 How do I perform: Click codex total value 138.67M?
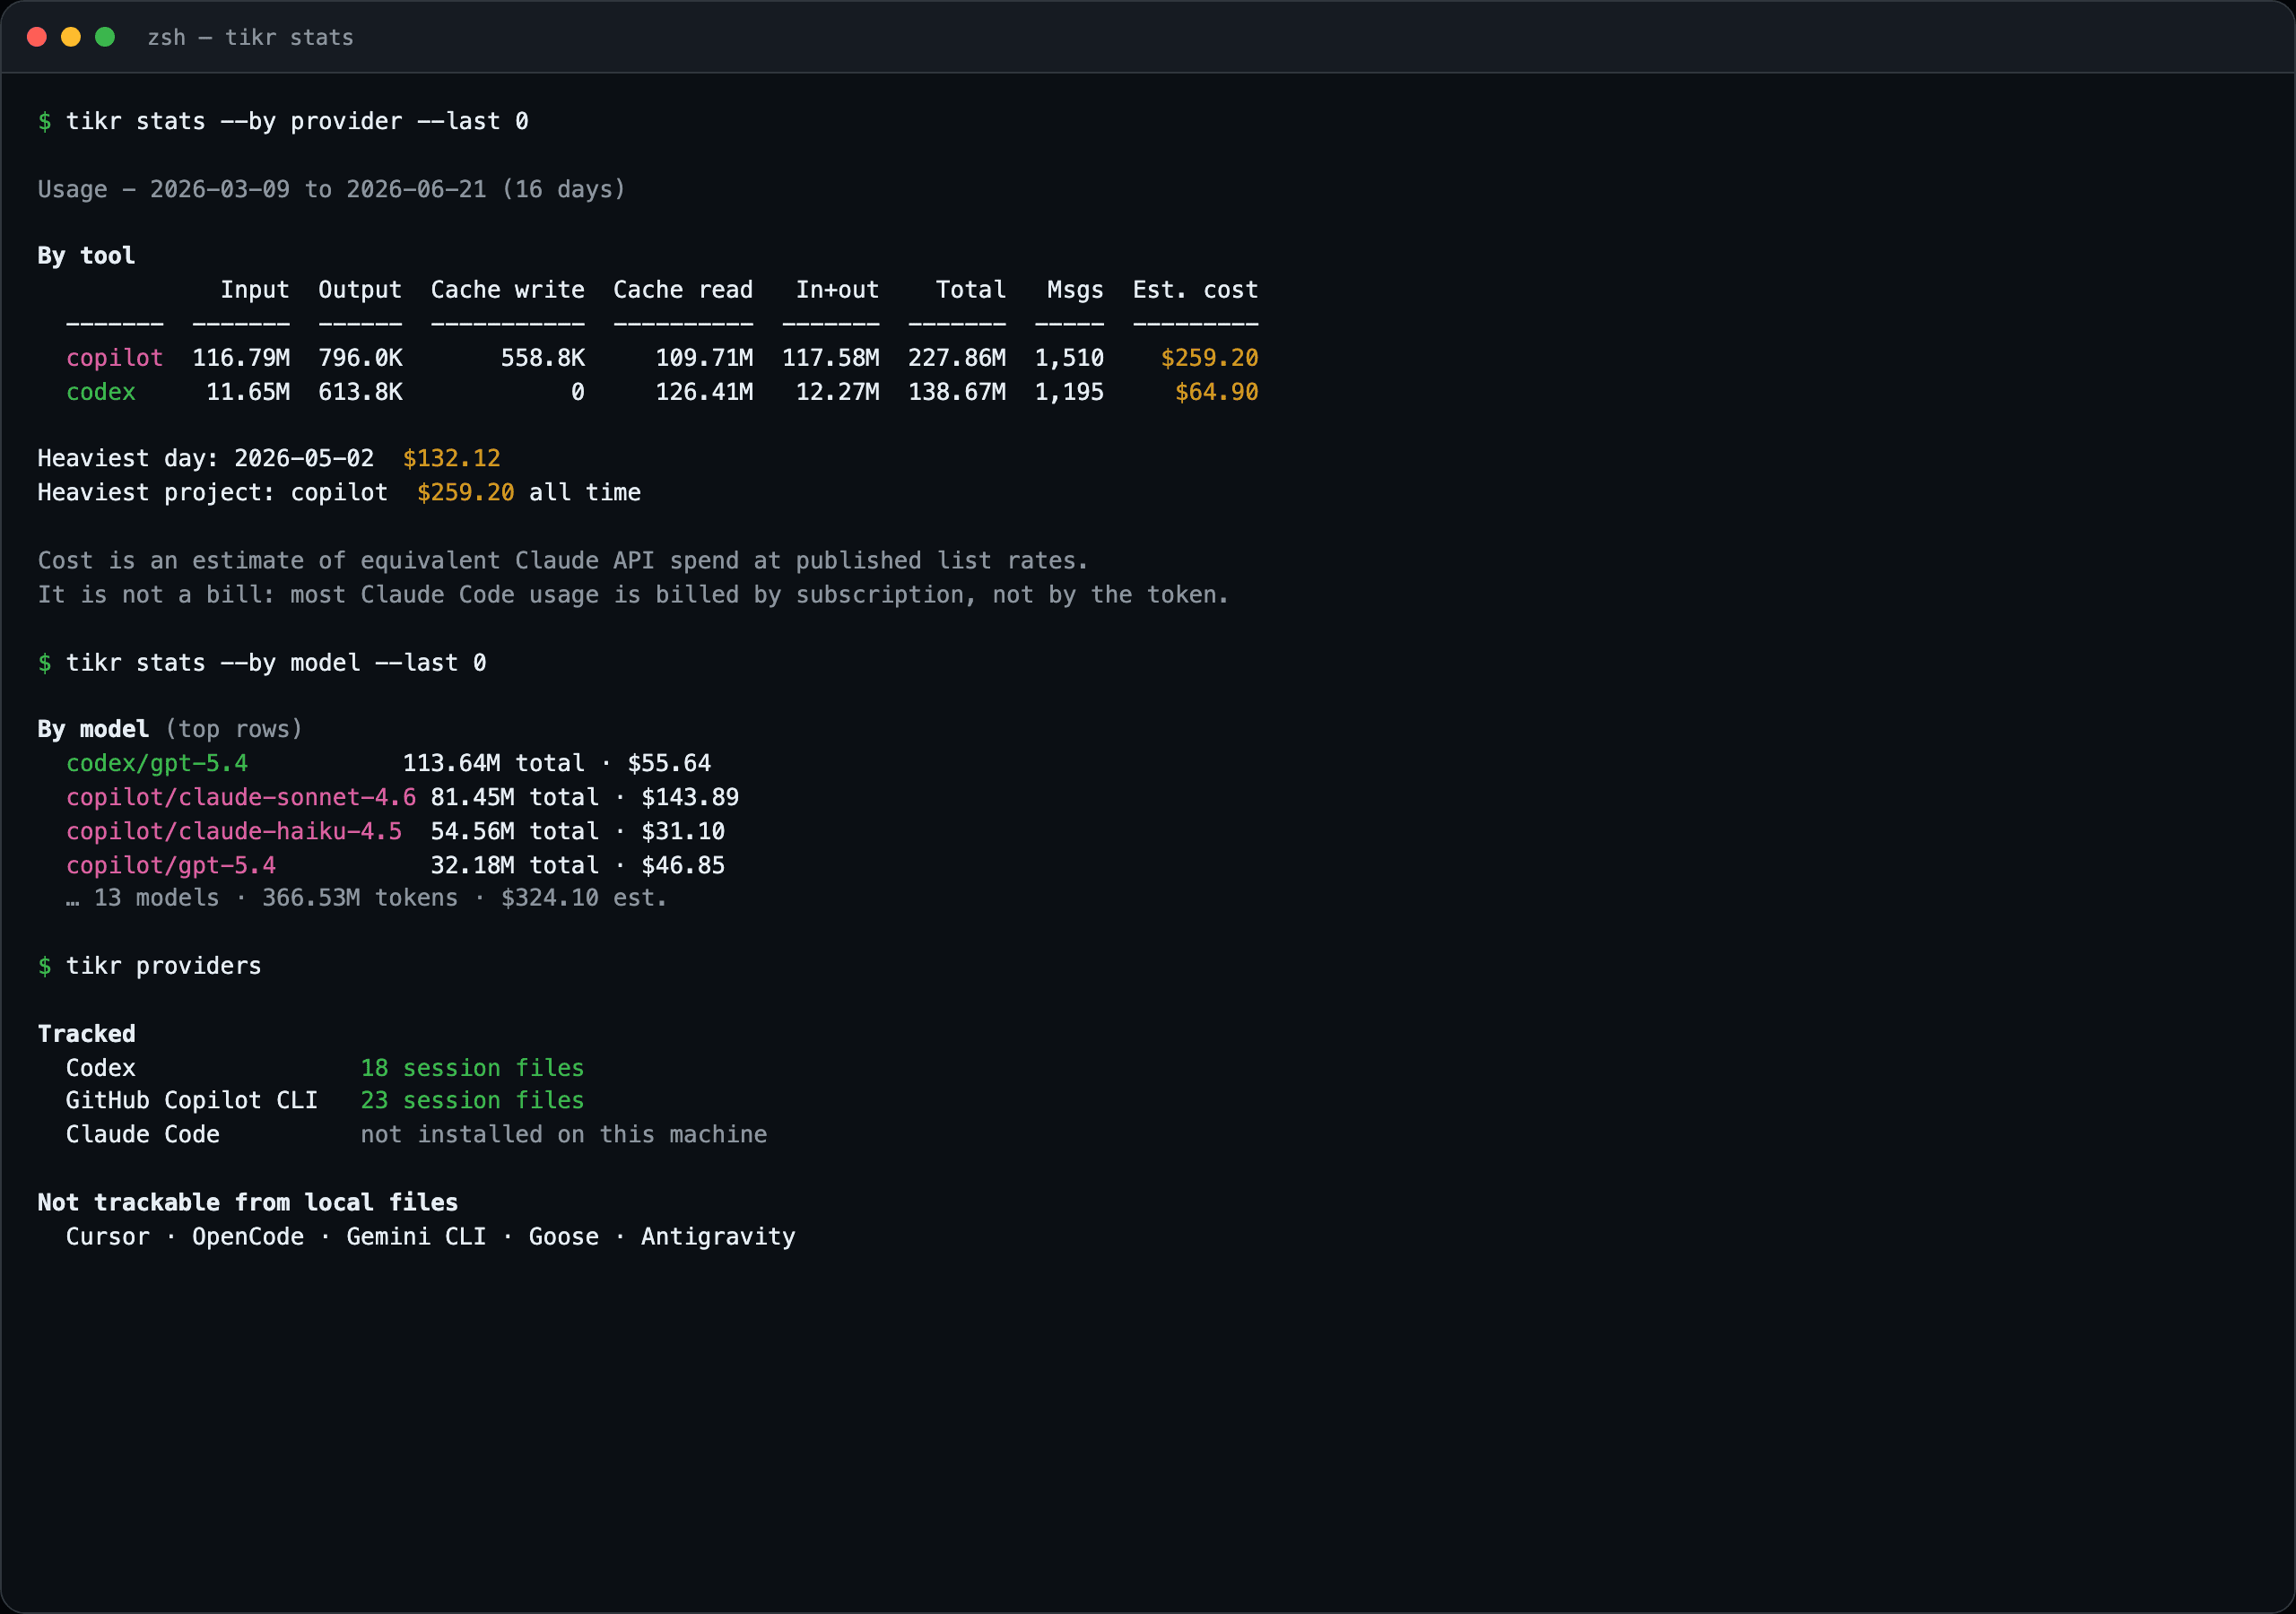click(x=957, y=392)
